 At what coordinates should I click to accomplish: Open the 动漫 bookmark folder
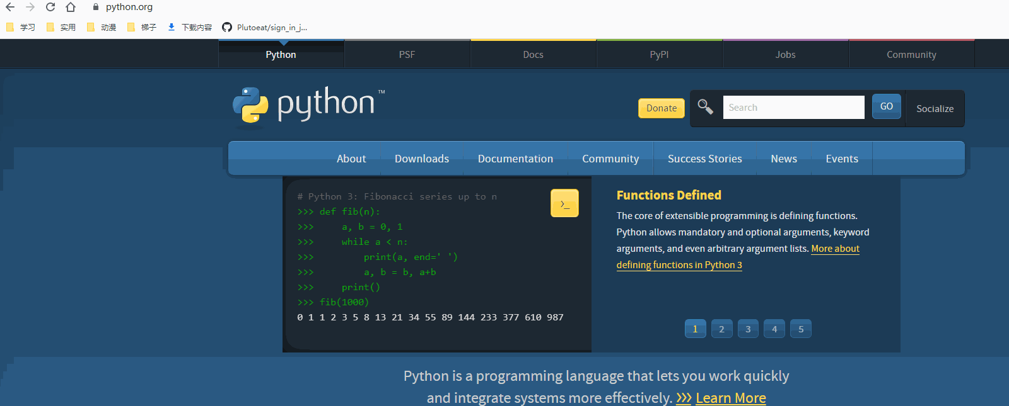[x=101, y=27]
